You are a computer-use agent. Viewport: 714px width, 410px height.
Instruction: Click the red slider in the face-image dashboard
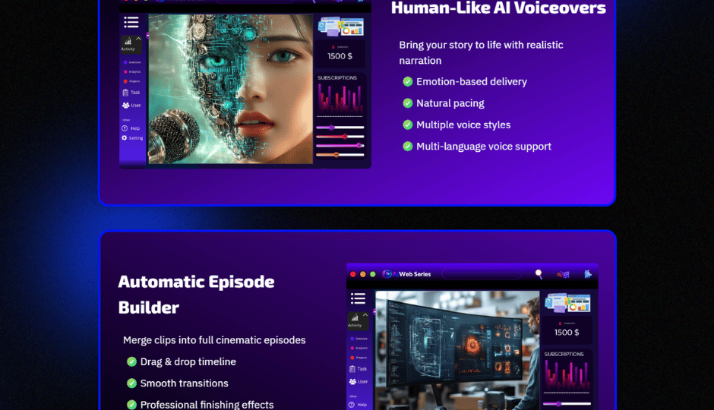[340, 137]
